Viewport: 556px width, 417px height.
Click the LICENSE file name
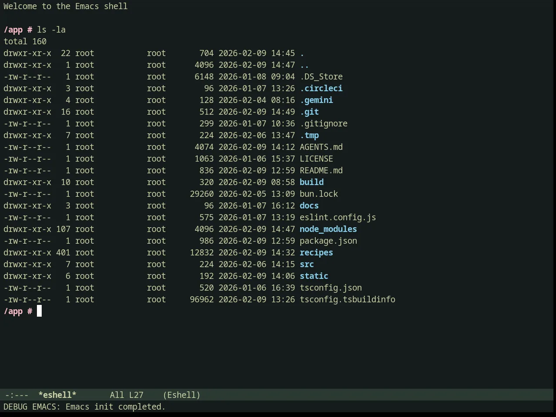[316, 159]
